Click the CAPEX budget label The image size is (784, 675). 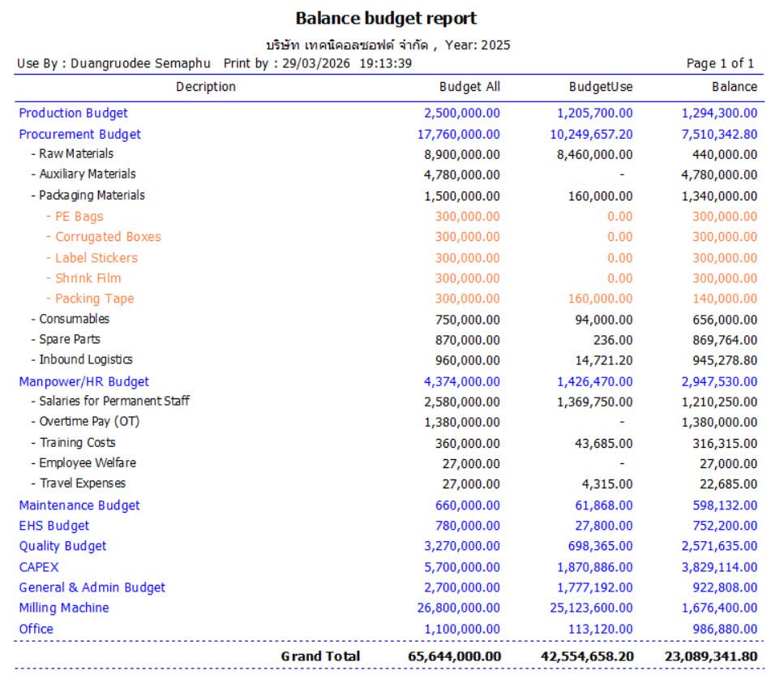39,567
